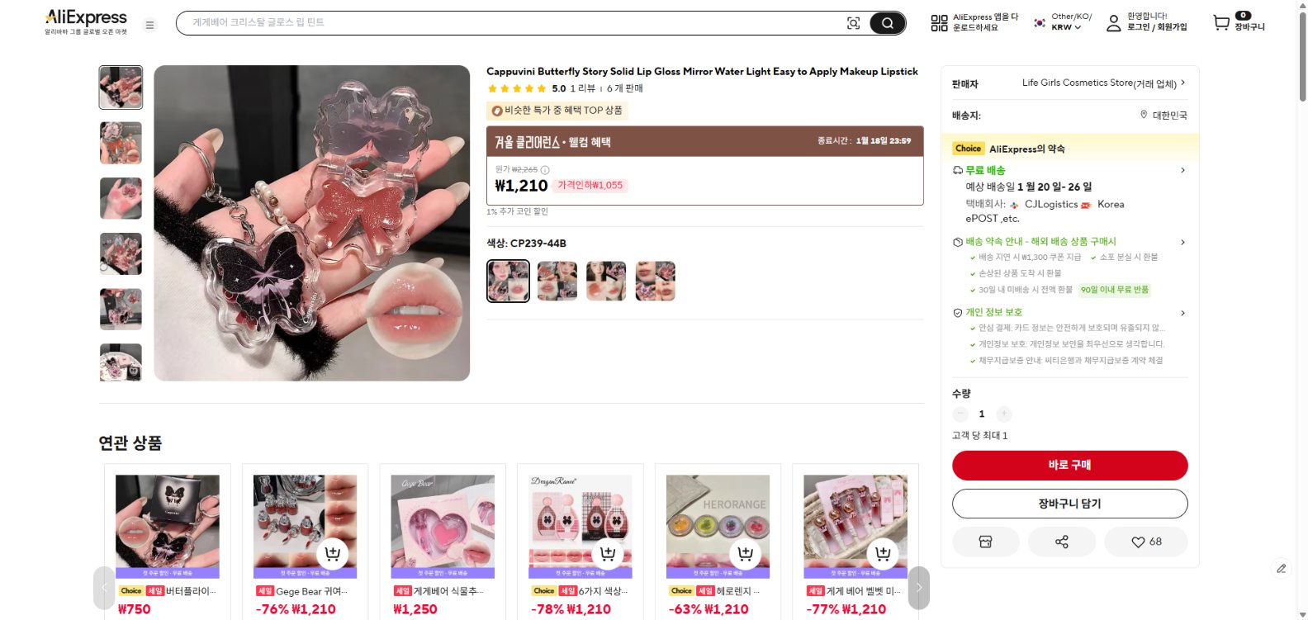This screenshot has width=1308, height=620.
Task: Click the hamburger category menu icon
Action: pos(149,25)
